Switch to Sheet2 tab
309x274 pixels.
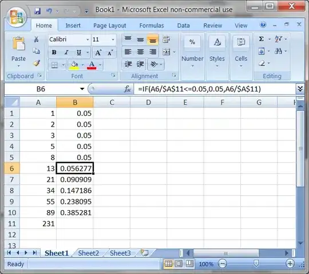point(89,253)
